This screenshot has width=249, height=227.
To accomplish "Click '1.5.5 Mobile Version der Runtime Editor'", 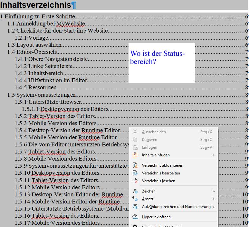I will pyautogui.click(x=66, y=137).
